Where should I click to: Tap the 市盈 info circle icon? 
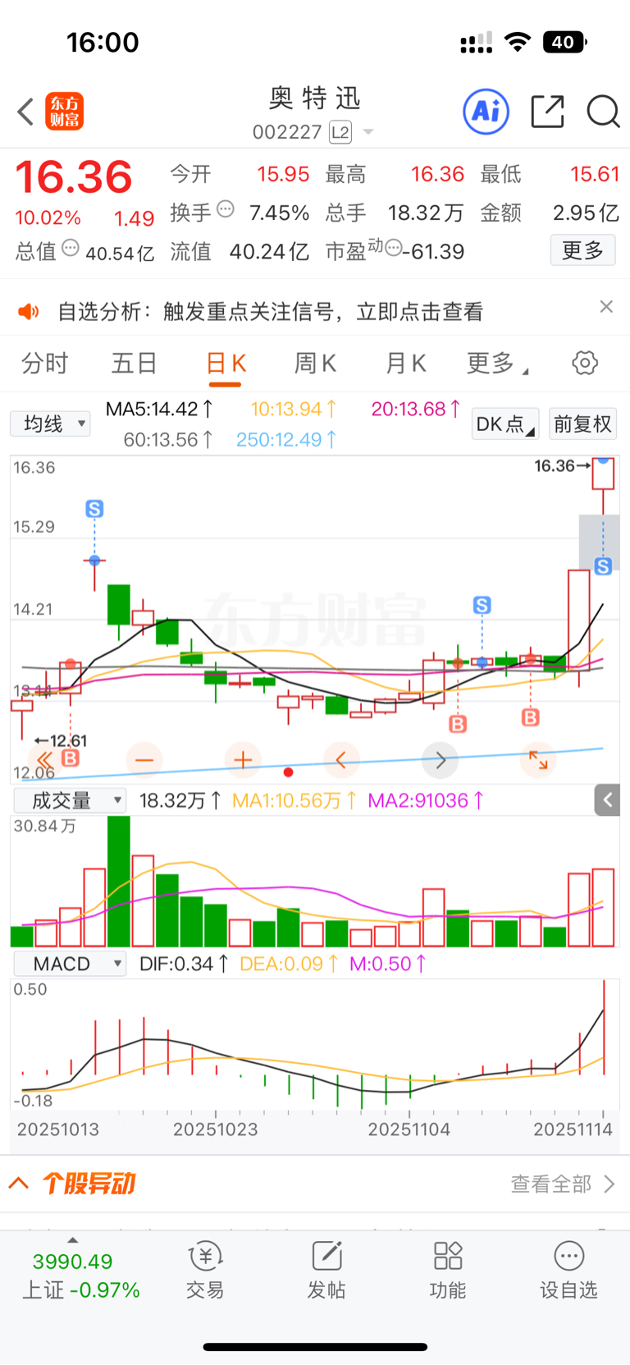394,247
